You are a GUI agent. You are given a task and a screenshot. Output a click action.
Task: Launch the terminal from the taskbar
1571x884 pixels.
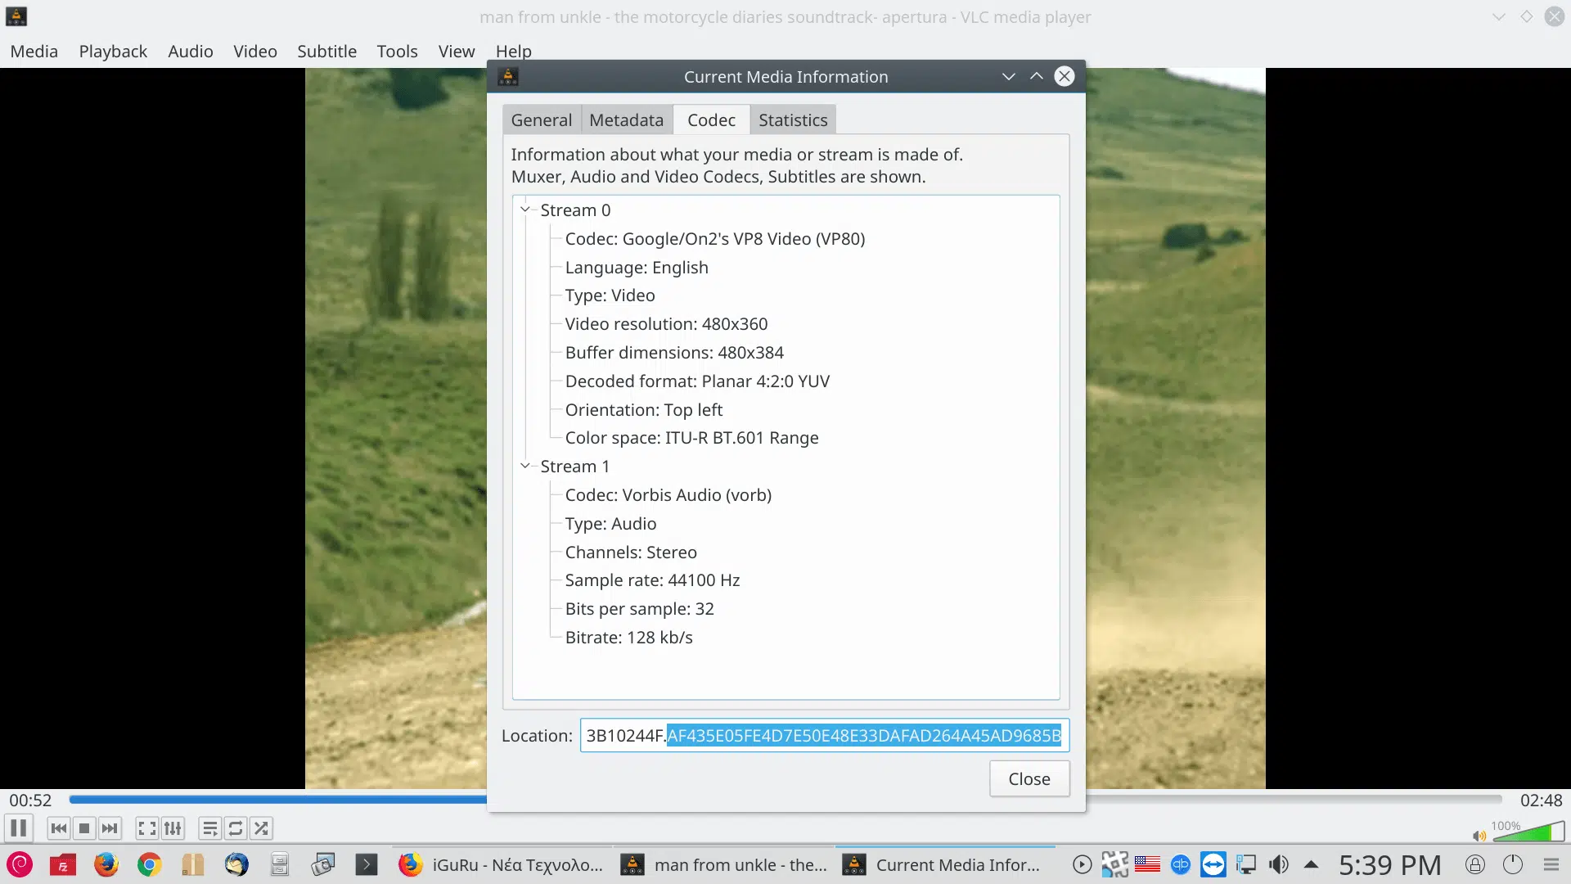point(367,864)
